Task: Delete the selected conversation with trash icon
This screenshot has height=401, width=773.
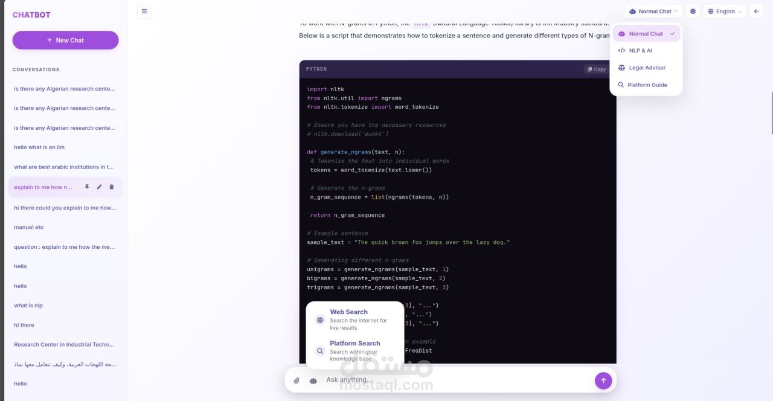Action: (111, 187)
